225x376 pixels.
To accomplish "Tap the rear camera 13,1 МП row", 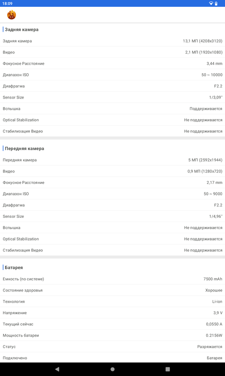I will pos(112,41).
